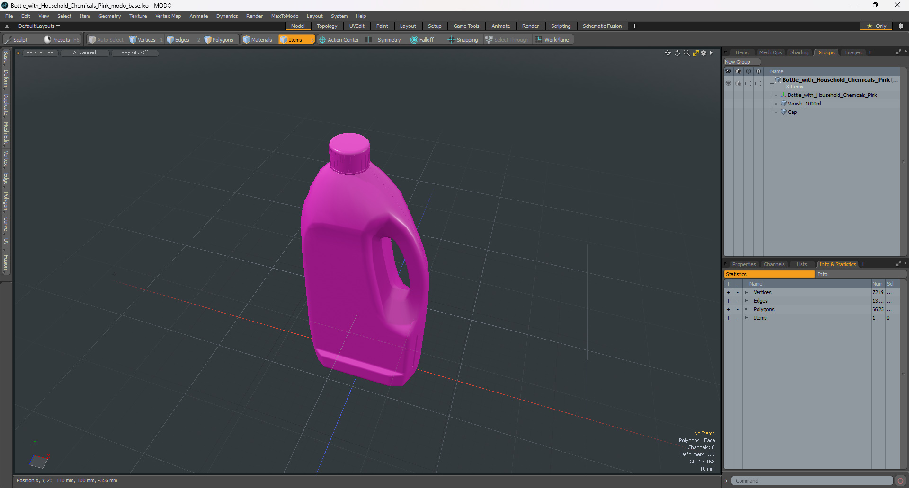Enable Snapping

pyautogui.click(x=463, y=40)
